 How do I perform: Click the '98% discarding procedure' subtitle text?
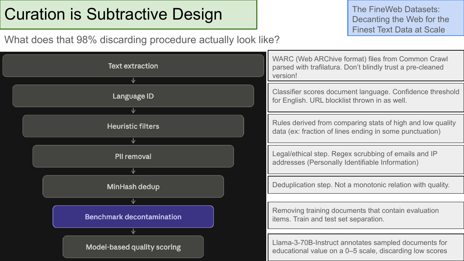pyautogui.click(x=142, y=40)
